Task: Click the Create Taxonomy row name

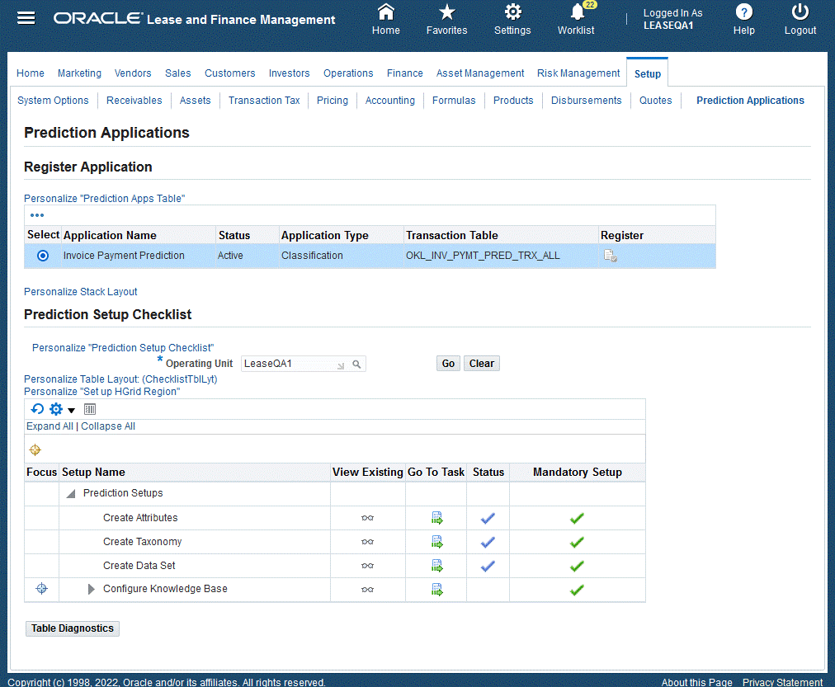Action: tap(142, 542)
